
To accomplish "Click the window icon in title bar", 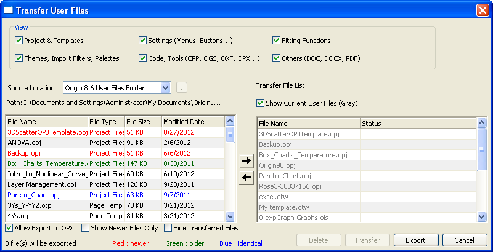I will pyautogui.click(x=9, y=10).
